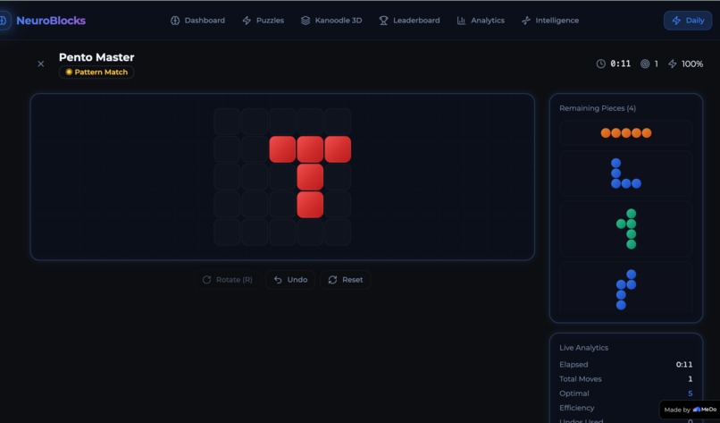View the Leaderboard
The width and height of the screenshot is (720, 423).
(x=409, y=21)
